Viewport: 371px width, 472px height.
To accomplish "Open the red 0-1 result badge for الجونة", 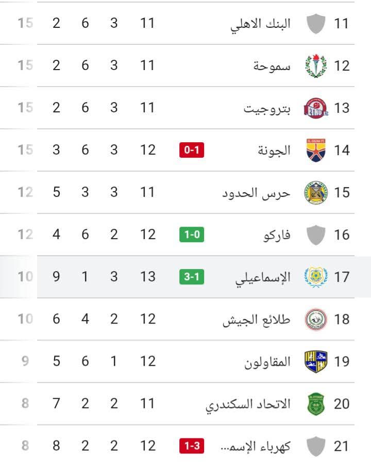I will [192, 150].
